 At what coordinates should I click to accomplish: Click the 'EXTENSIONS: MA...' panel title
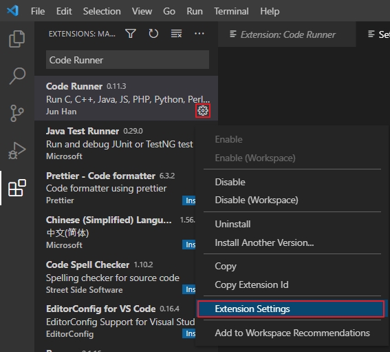(x=82, y=34)
